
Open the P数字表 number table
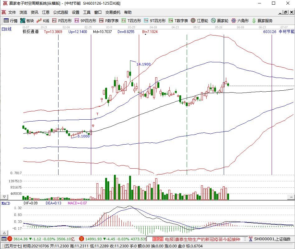109,21
